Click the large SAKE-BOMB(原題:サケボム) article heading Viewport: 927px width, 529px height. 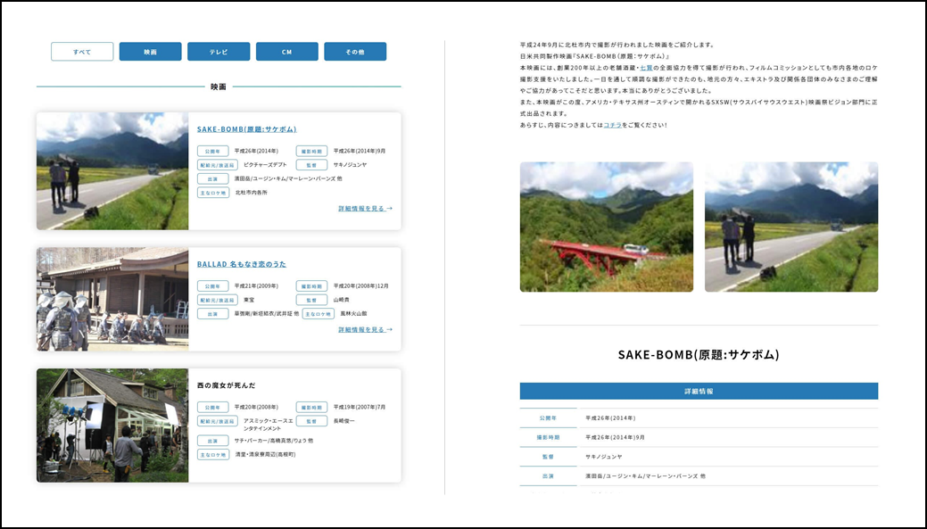coord(699,355)
